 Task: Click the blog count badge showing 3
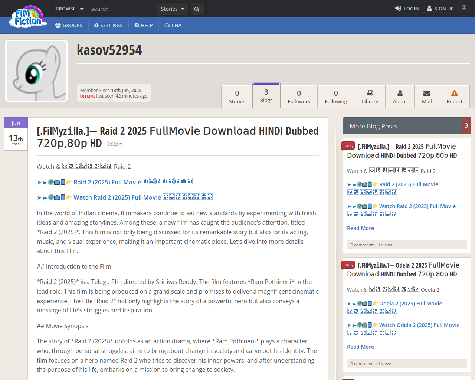click(466, 126)
